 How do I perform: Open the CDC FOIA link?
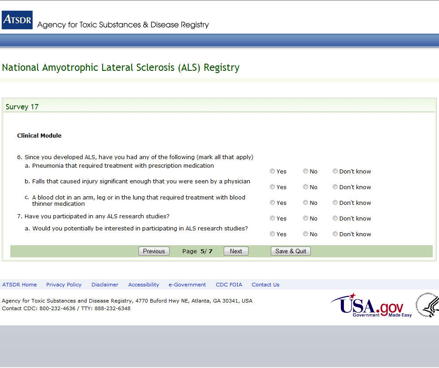click(229, 285)
